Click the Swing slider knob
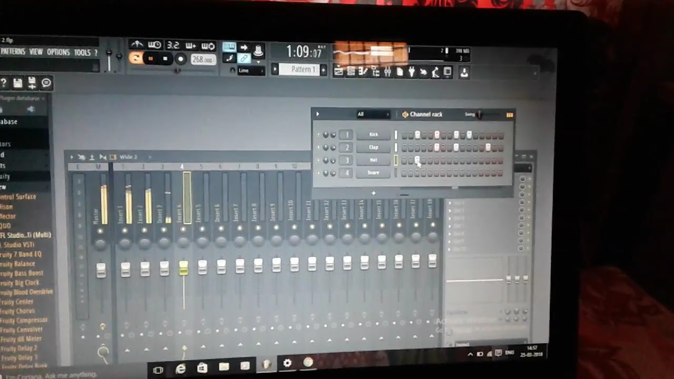 point(479,114)
